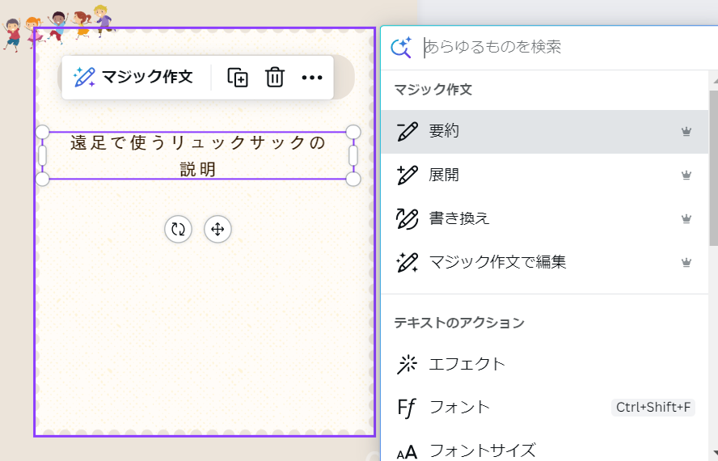Viewport: 718px width, 461px height.
Task: Click the Effects sparkle icon
Action: 407,364
